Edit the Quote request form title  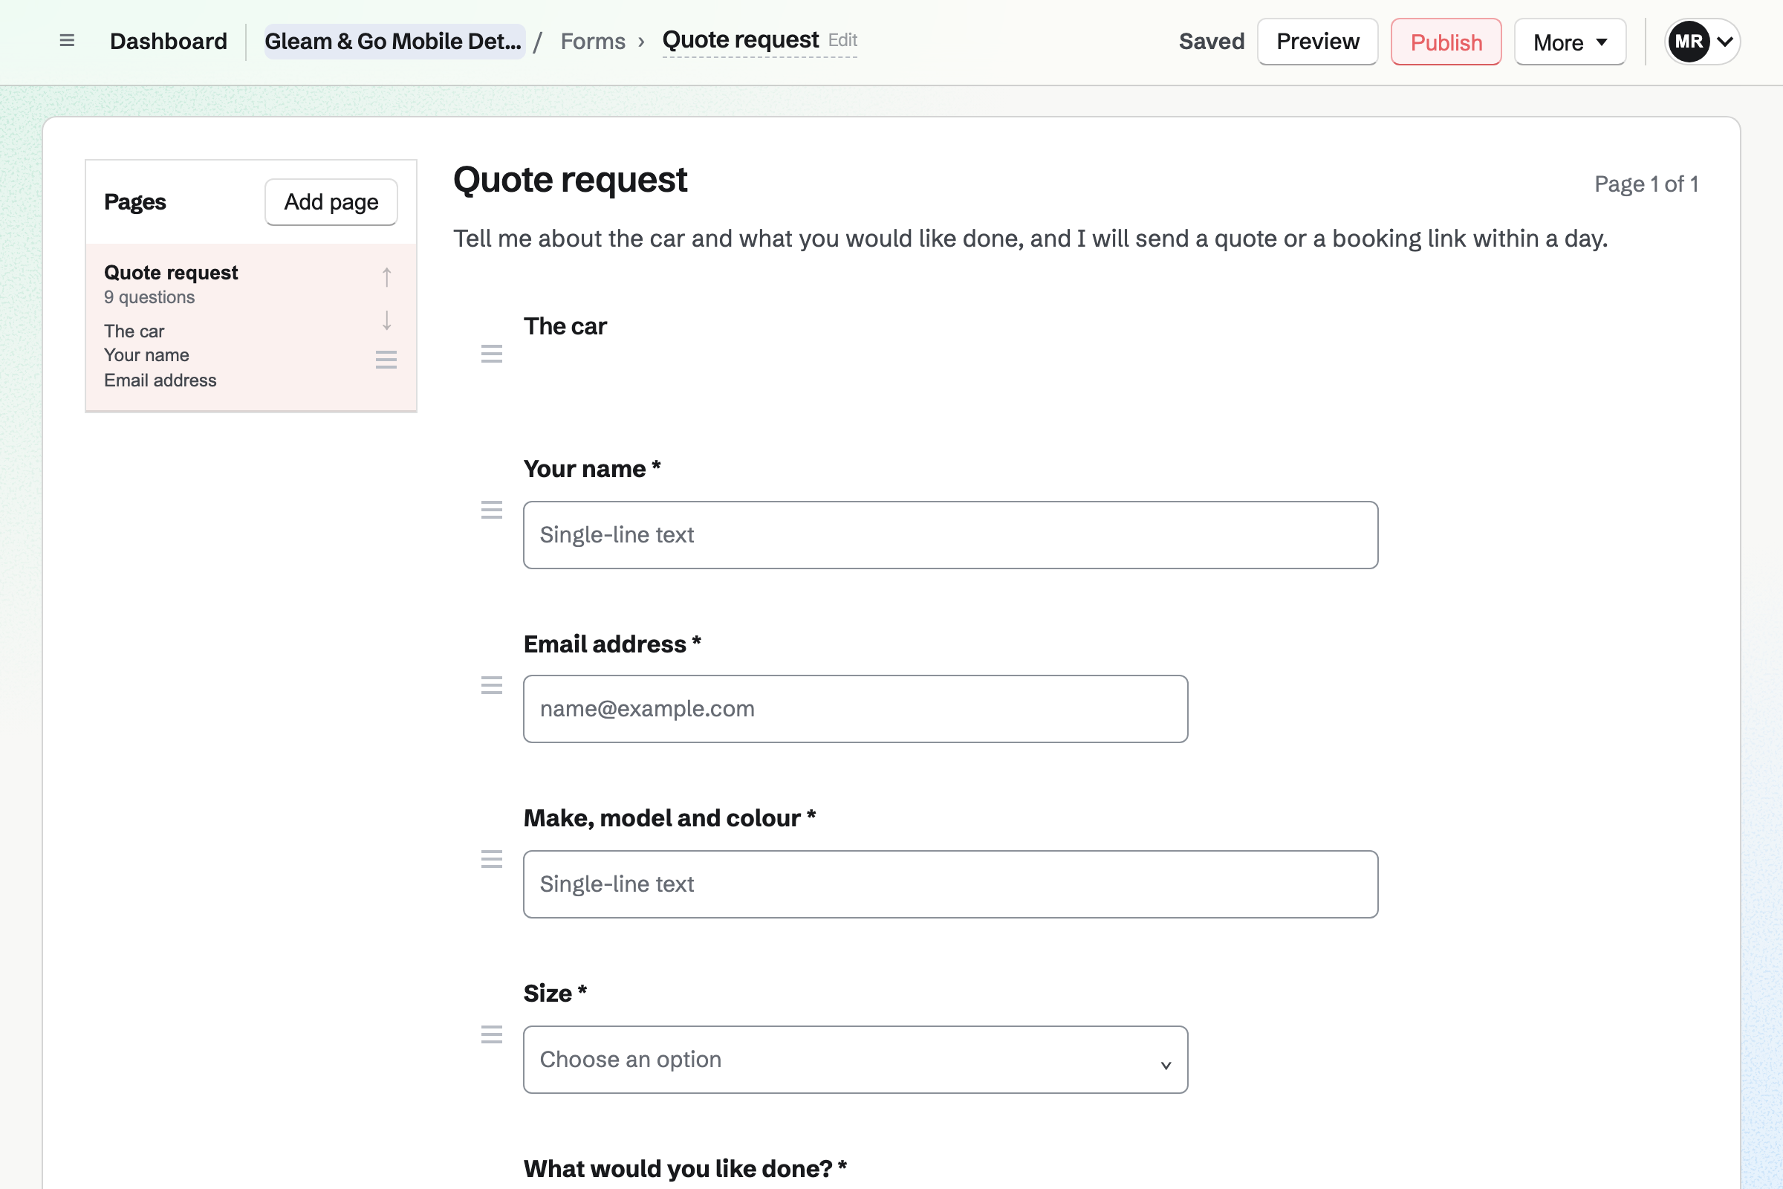pos(759,39)
